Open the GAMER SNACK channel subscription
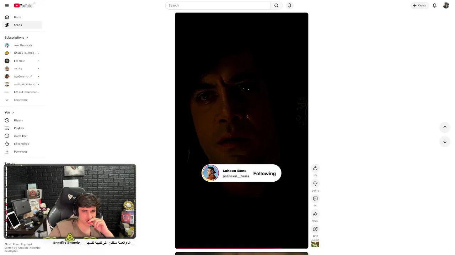455x255 pixels. (22, 53)
